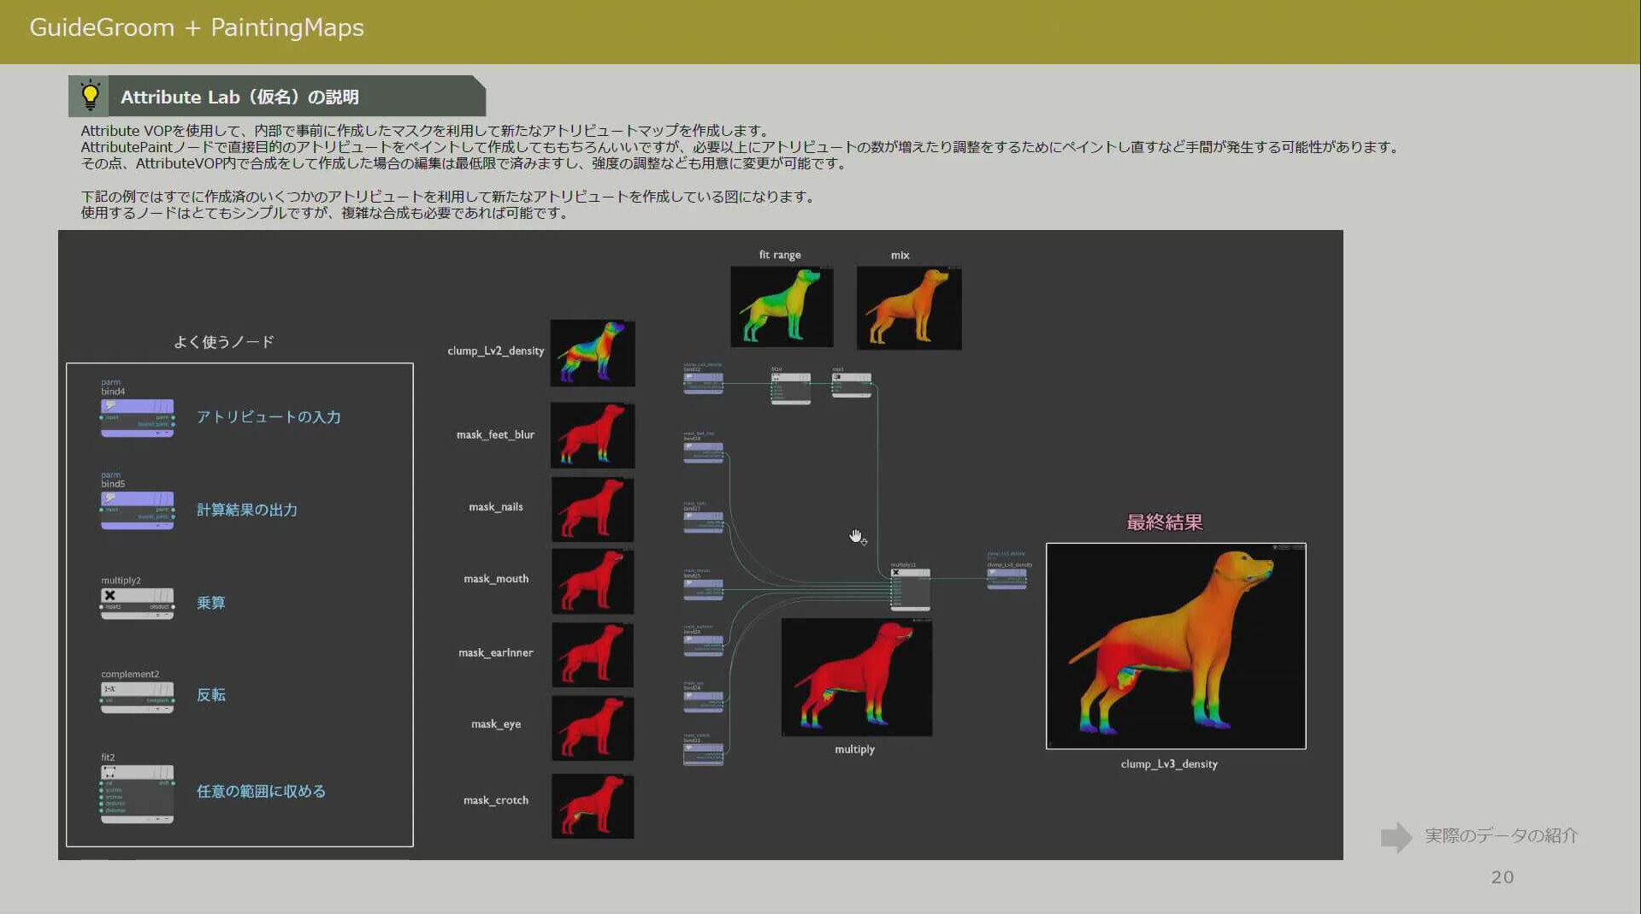Click the fit2 range node
The height and width of the screenshot is (914, 1641).
137,793
